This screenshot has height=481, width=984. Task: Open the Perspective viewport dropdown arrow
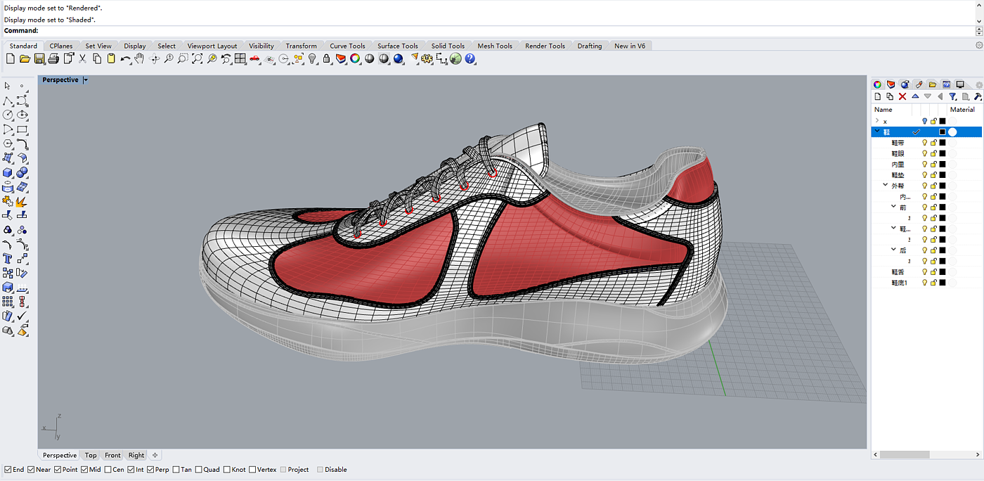[86, 80]
